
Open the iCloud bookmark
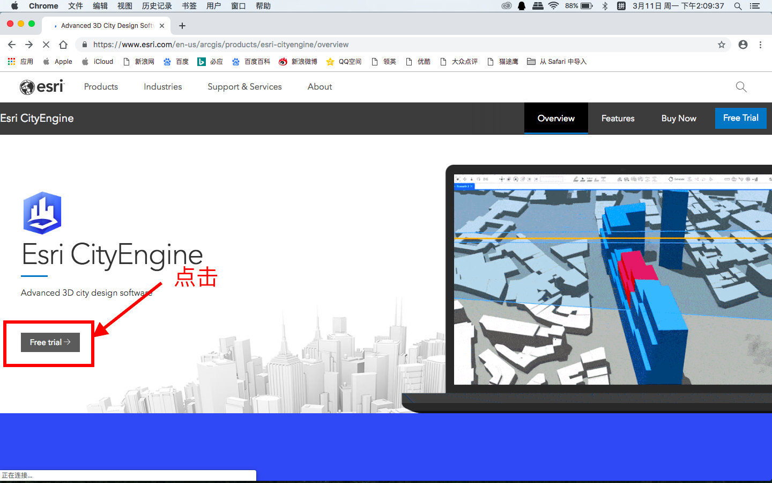98,62
